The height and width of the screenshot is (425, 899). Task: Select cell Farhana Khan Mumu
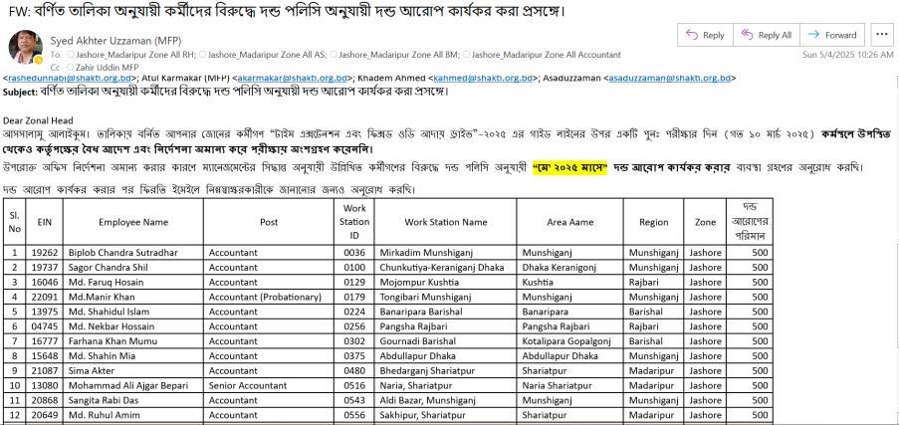tap(133, 341)
